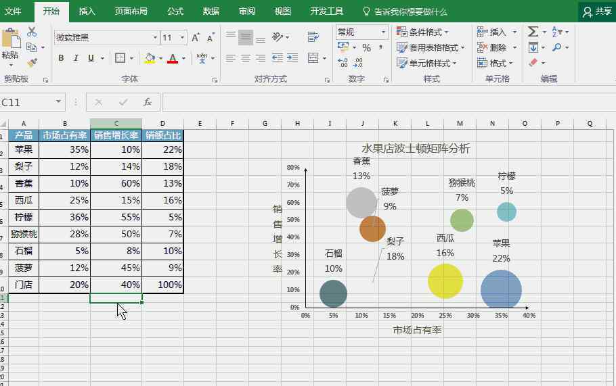Click AutoSum sigma icon
The image size is (616, 386).
click(533, 31)
